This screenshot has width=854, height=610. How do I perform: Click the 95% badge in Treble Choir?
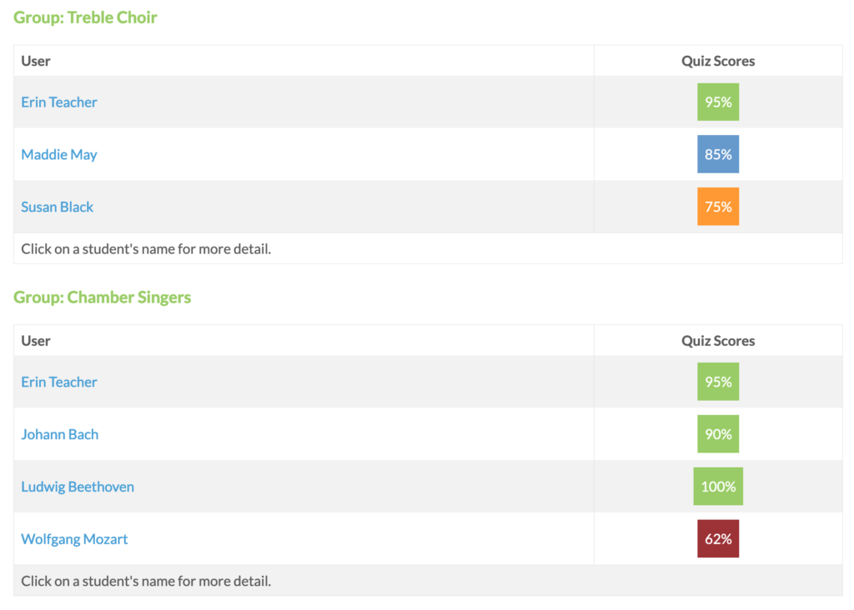tap(718, 102)
